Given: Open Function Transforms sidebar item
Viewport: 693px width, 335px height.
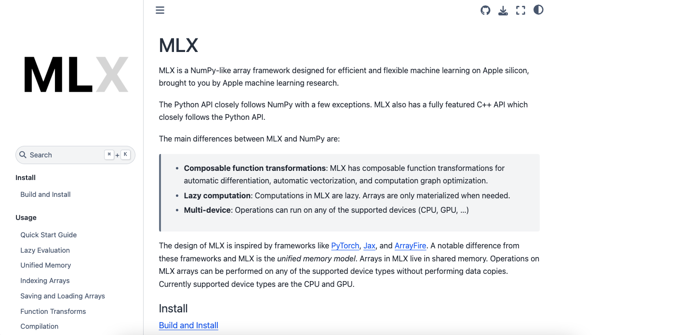Looking at the screenshot, I should click(x=53, y=311).
